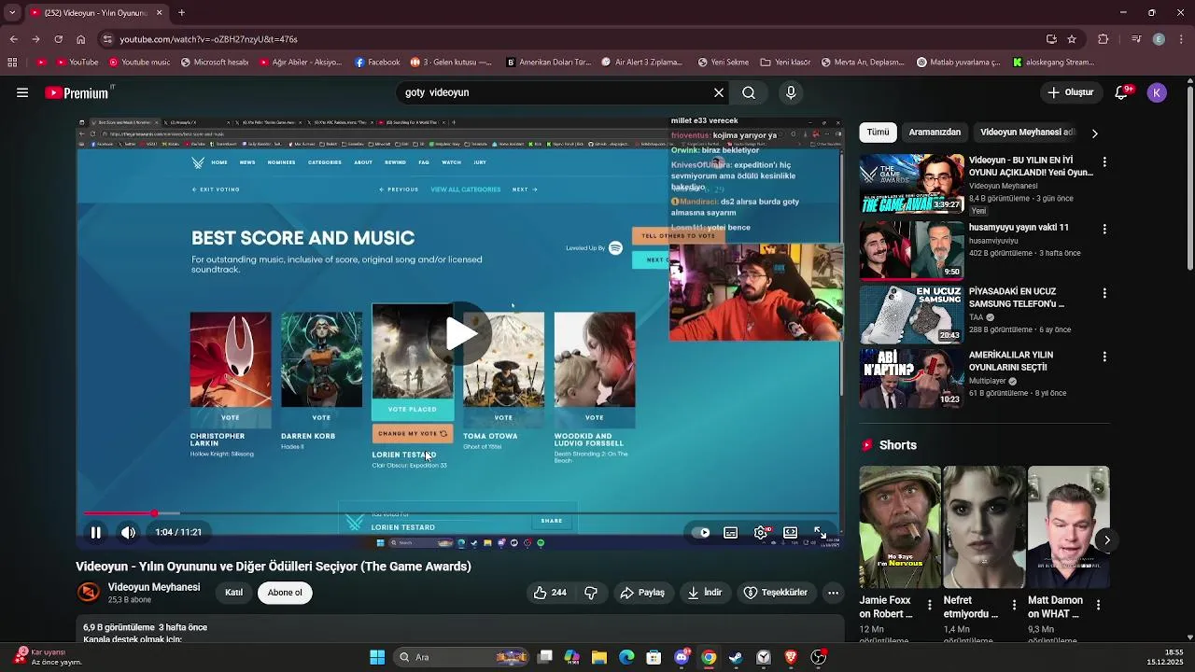This screenshot has height=672, width=1195.
Task: Open the Windows Start menu
Action: tap(377, 657)
